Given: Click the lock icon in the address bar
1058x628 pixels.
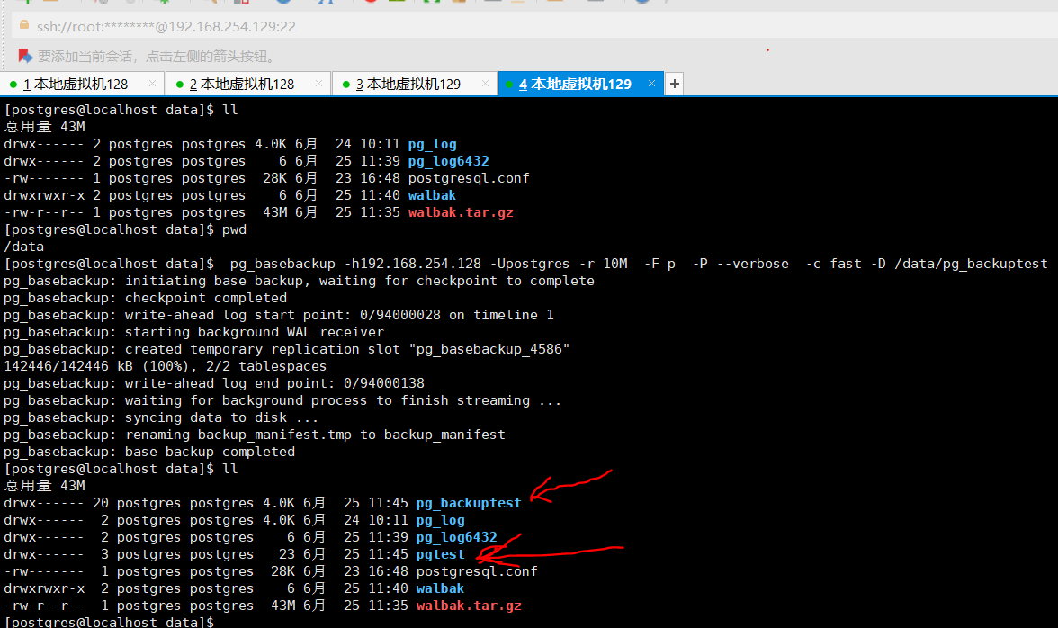Looking at the screenshot, I should [23, 25].
